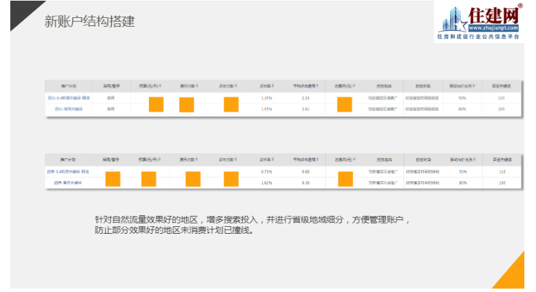Sort bottom table by 总费用(元) column

click(x=345, y=160)
